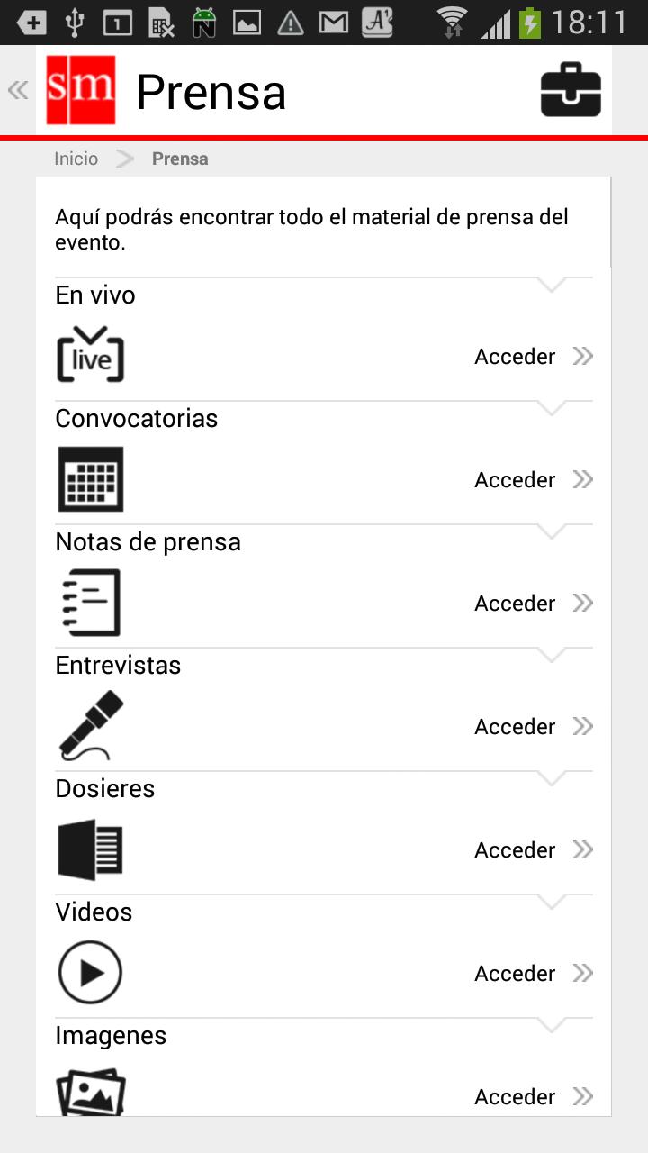The height and width of the screenshot is (1153, 648).
Task: Collapse the En vivo section chevron
Action: 551,286
